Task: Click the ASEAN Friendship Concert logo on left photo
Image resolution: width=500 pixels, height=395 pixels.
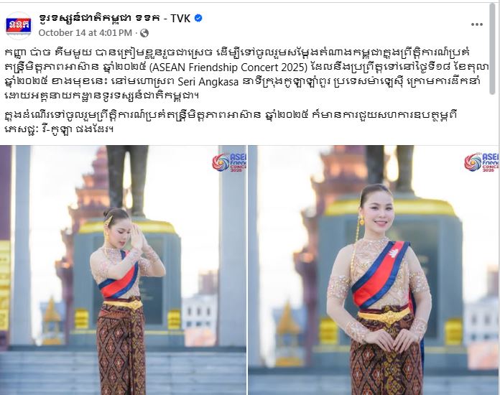Action: coord(229,162)
